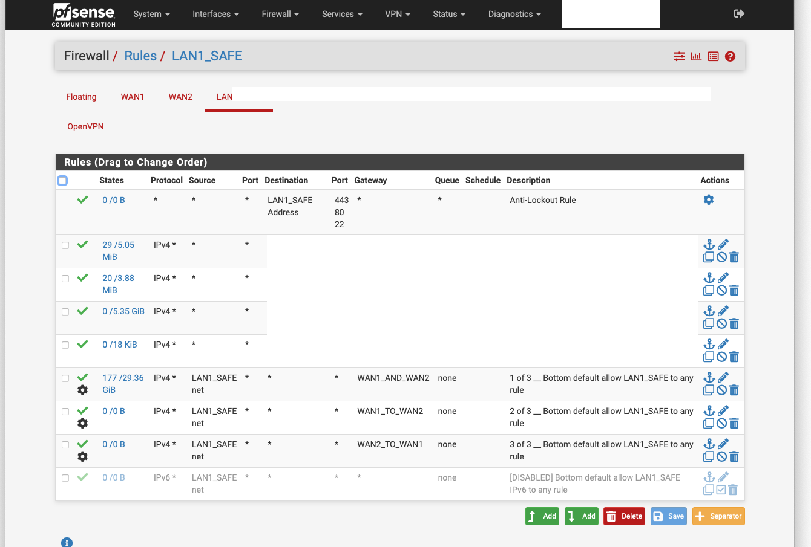This screenshot has width=811, height=547.
Task: Click the blue info icon below the rules table
Action: [67, 542]
